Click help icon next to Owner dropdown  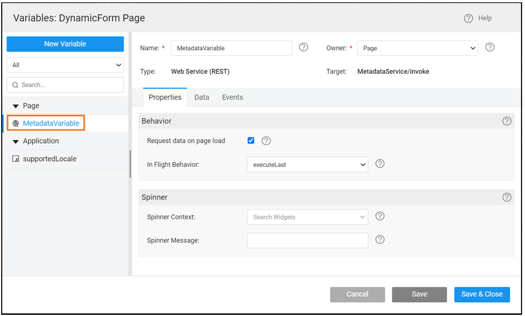coord(490,47)
